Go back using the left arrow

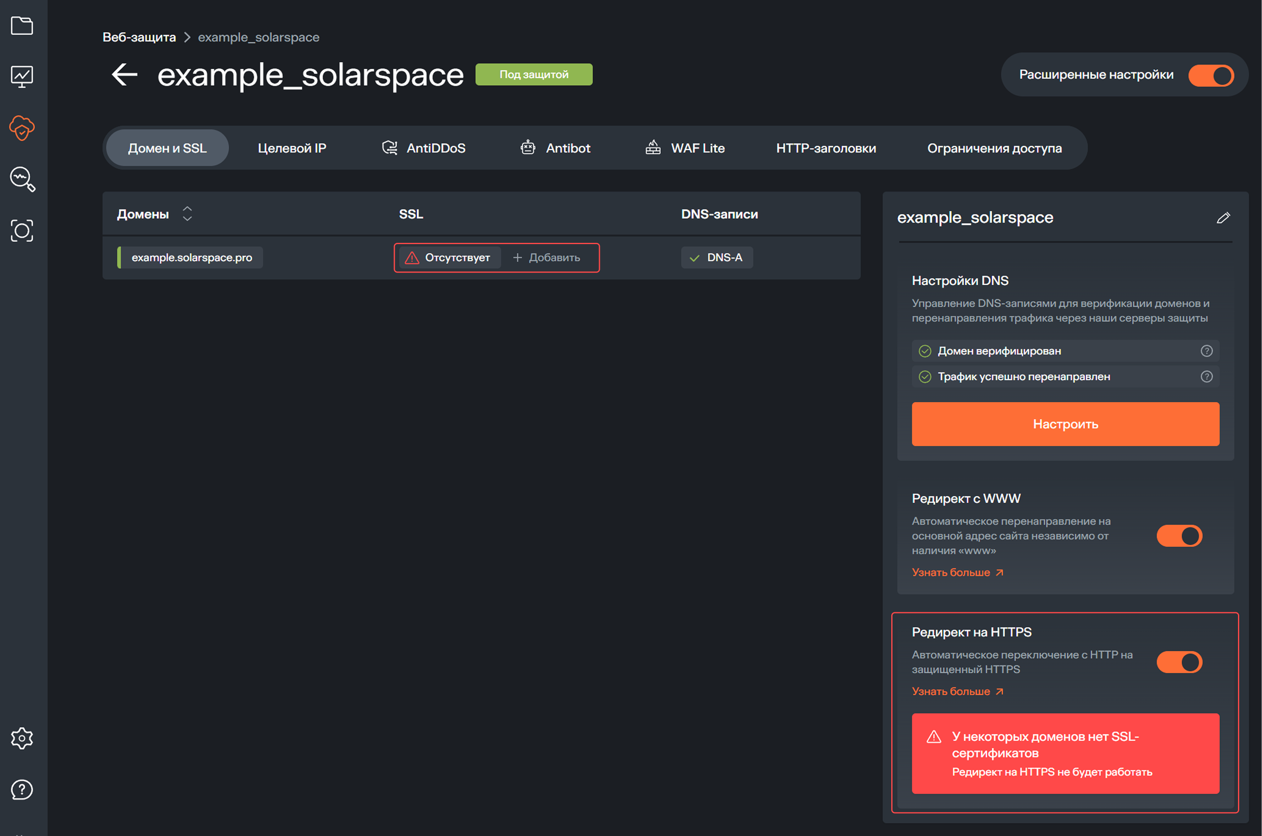[124, 74]
